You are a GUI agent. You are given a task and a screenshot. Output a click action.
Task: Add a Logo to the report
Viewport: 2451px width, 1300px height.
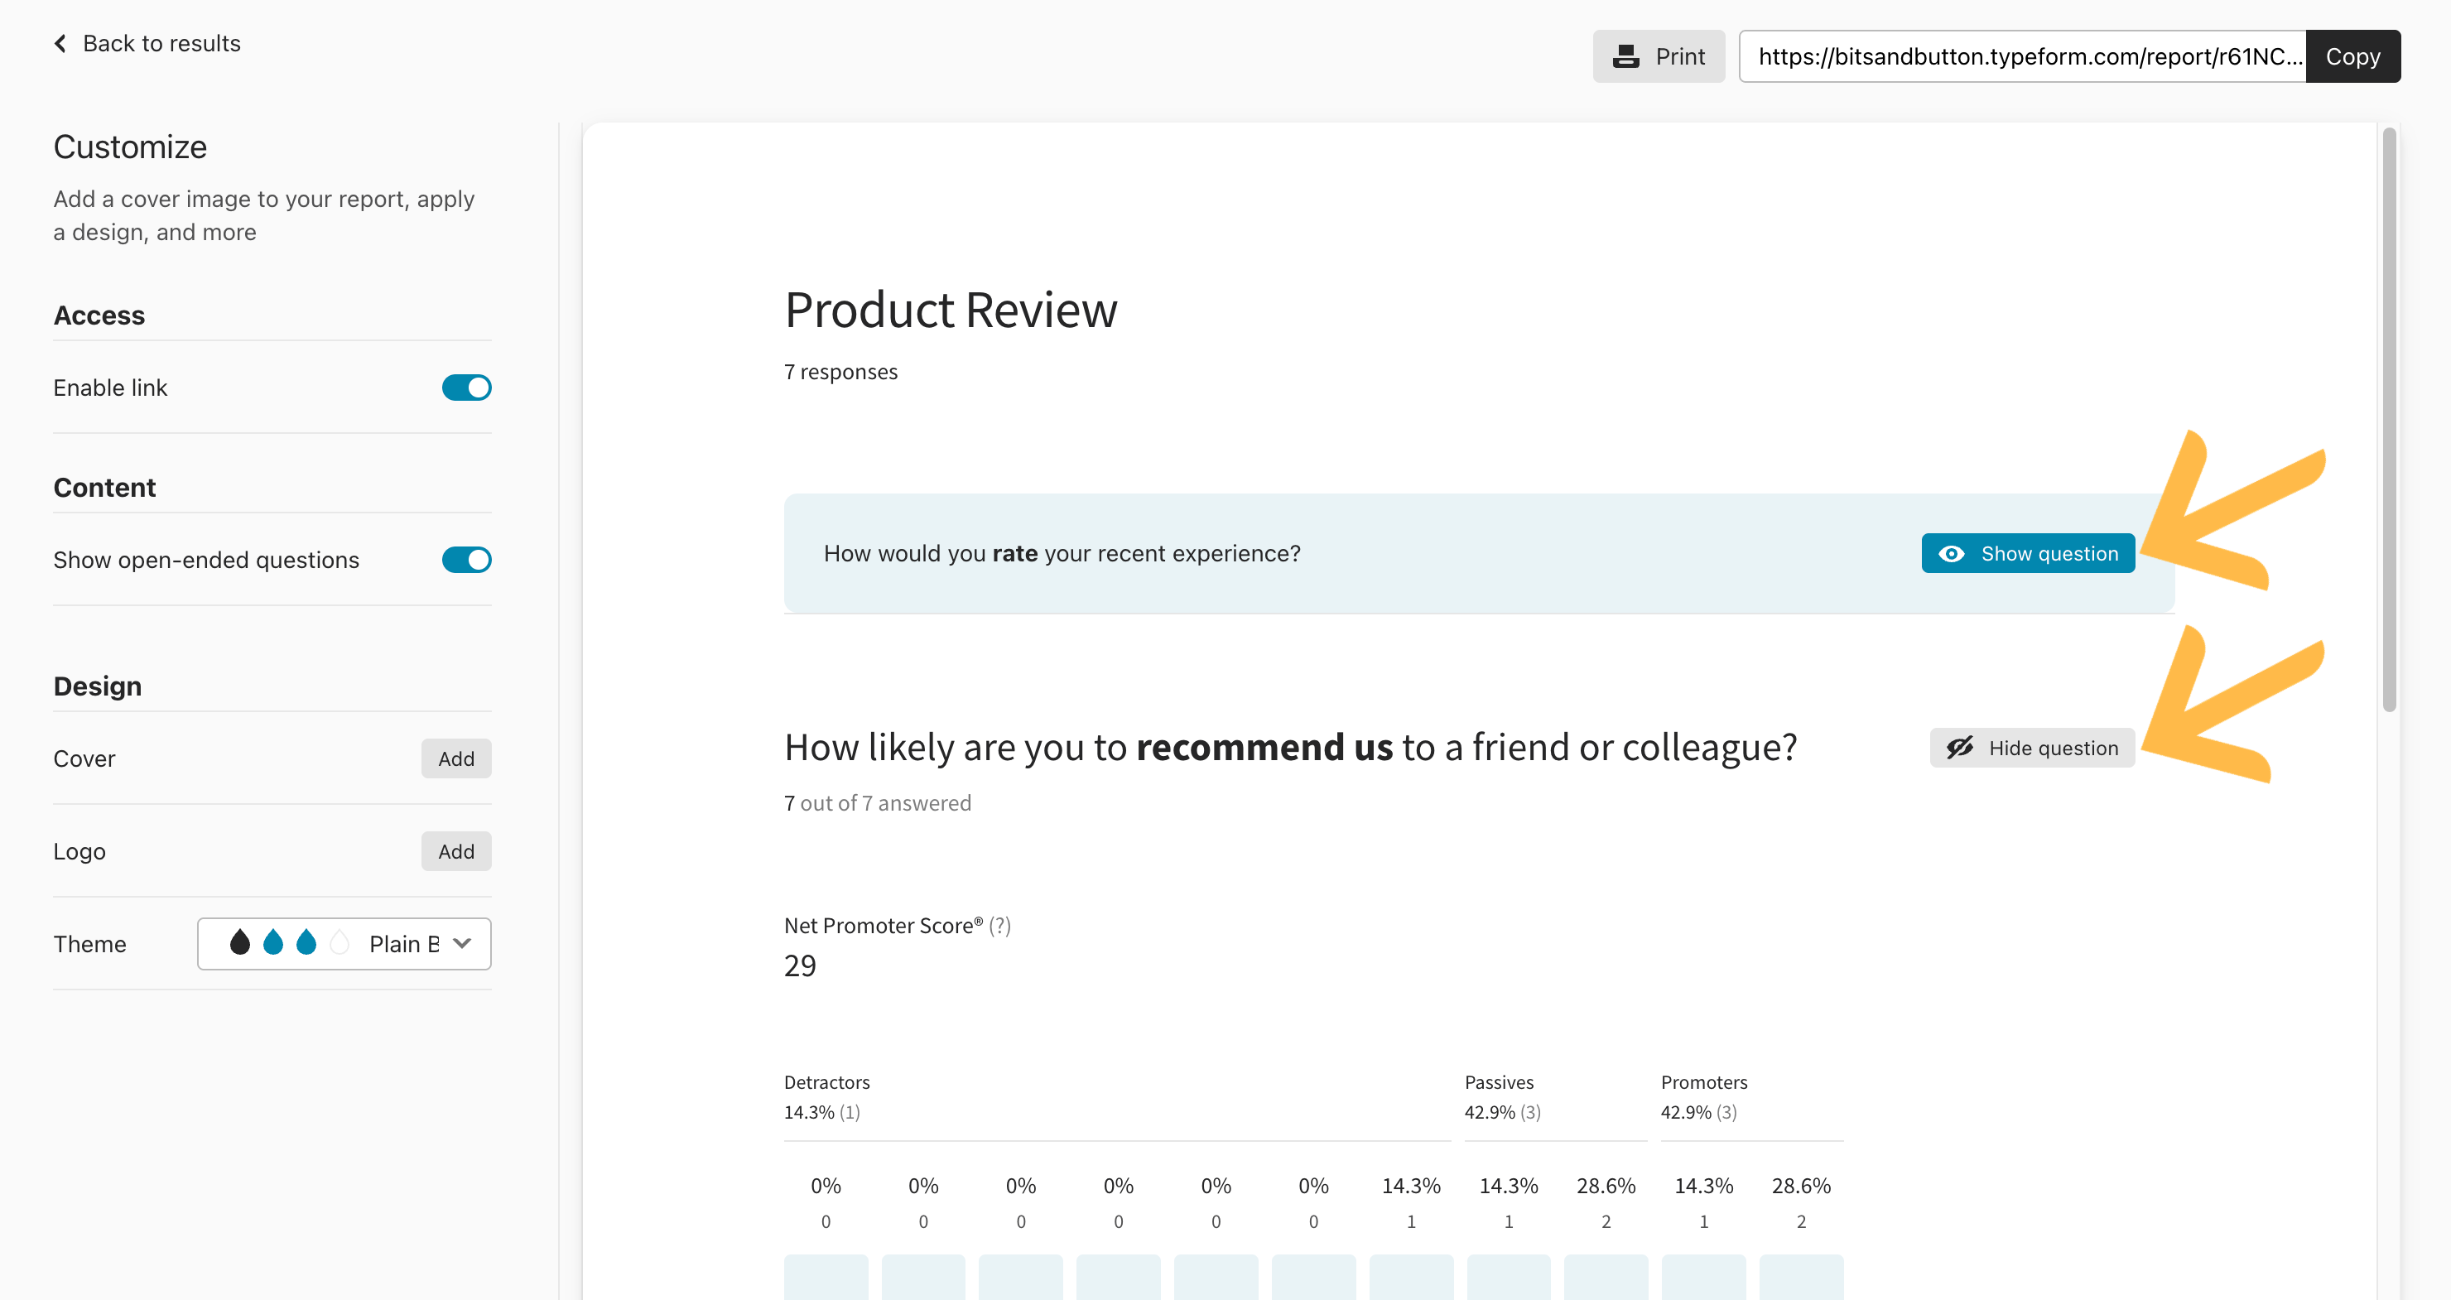point(455,851)
